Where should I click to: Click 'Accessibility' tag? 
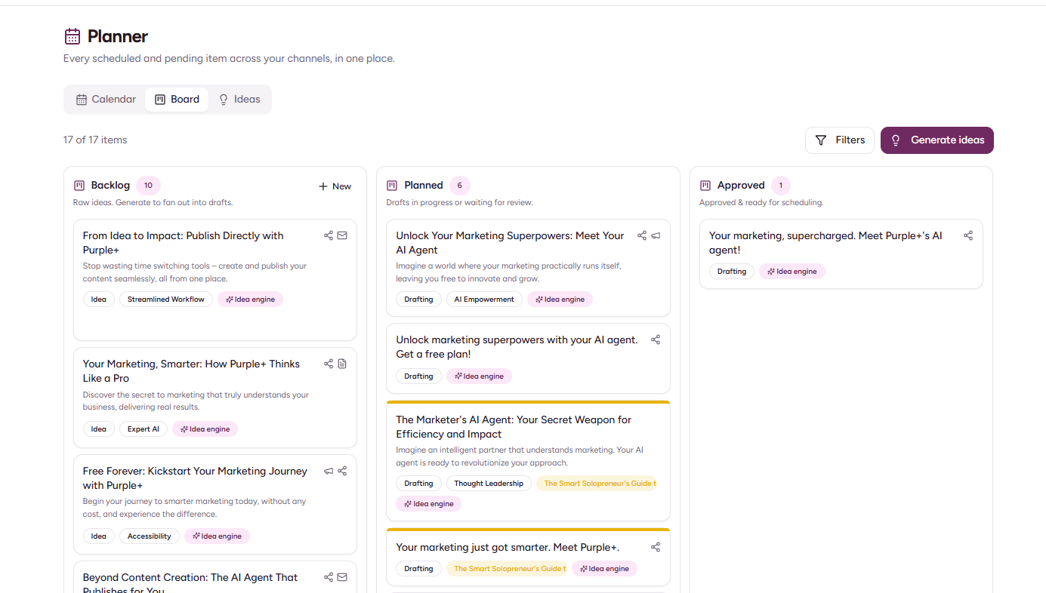[150, 536]
